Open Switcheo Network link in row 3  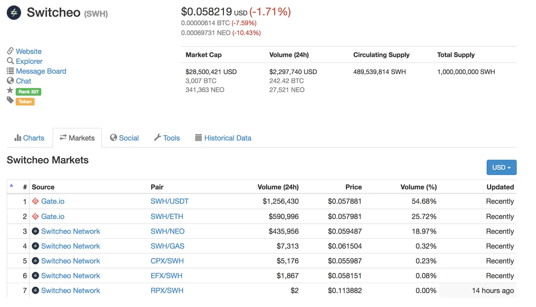pos(70,231)
